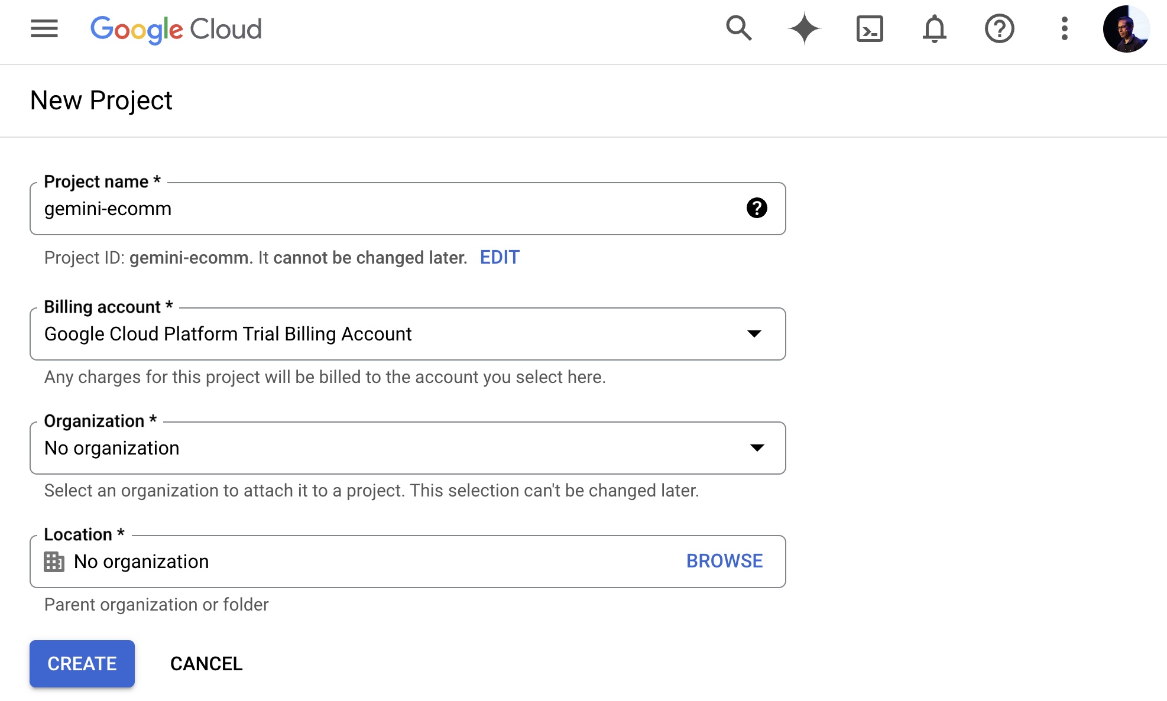Open the more options three-dot menu

tap(1064, 29)
